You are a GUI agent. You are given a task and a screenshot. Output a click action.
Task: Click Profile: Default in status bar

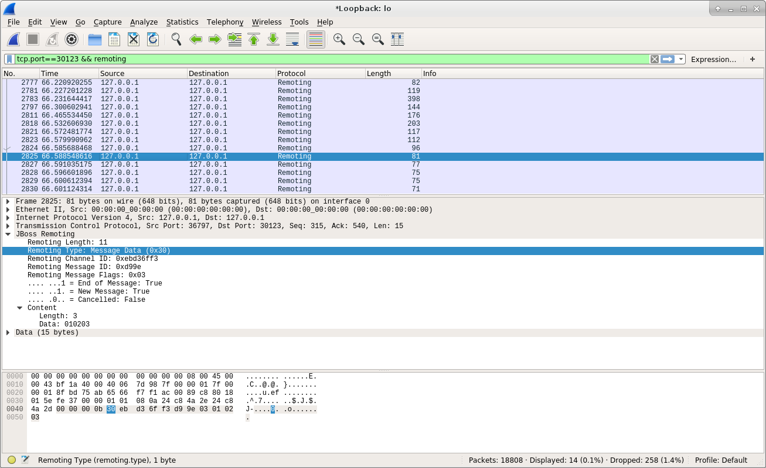[721, 460]
